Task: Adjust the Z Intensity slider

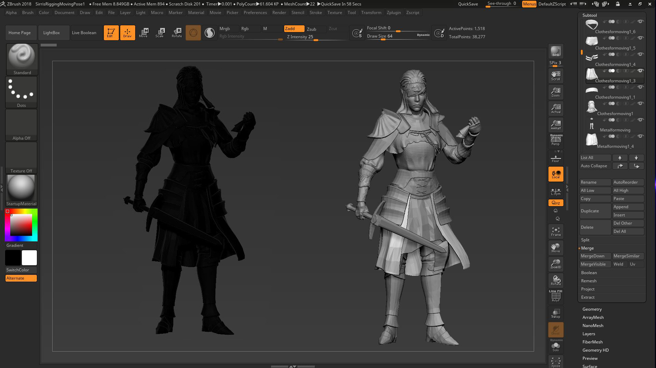Action: click(317, 37)
